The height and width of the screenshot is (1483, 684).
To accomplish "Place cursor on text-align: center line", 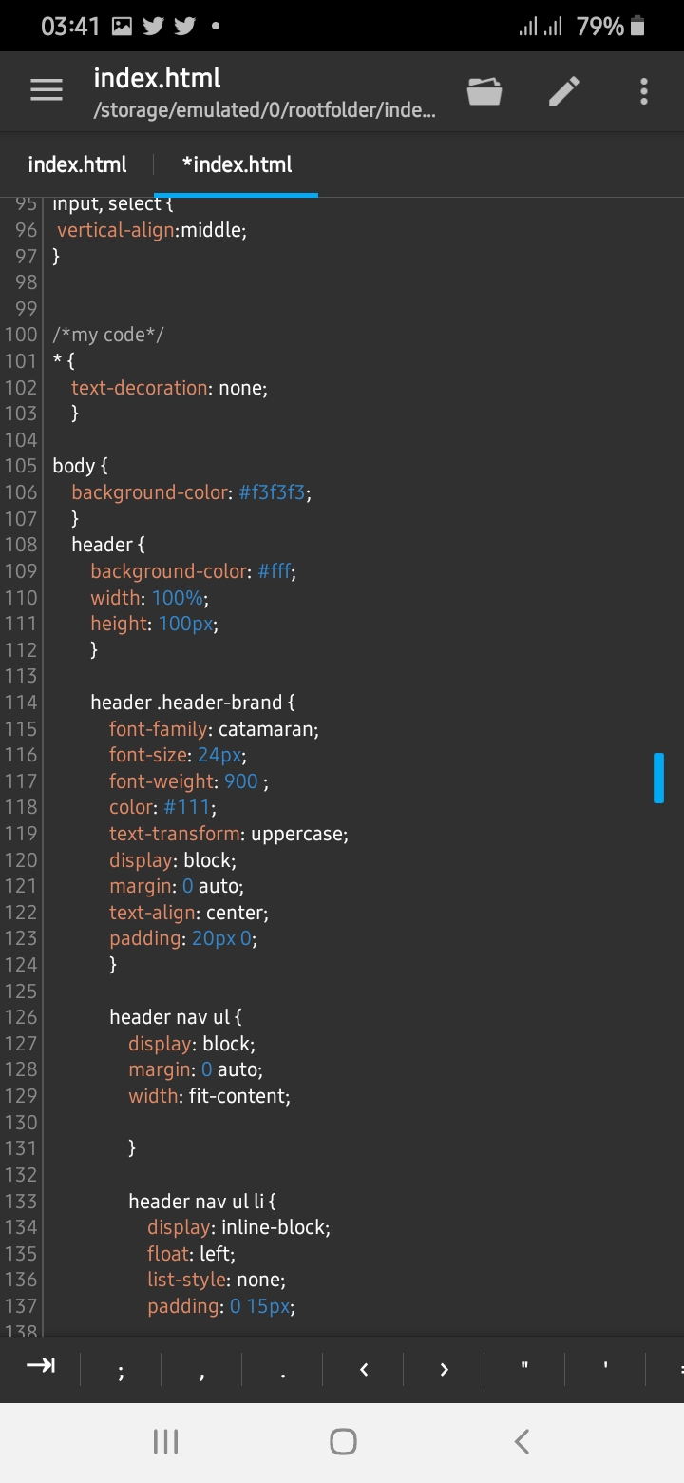I will pos(189,913).
